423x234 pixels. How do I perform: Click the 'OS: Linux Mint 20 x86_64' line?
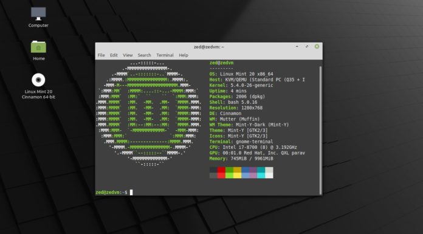point(241,74)
